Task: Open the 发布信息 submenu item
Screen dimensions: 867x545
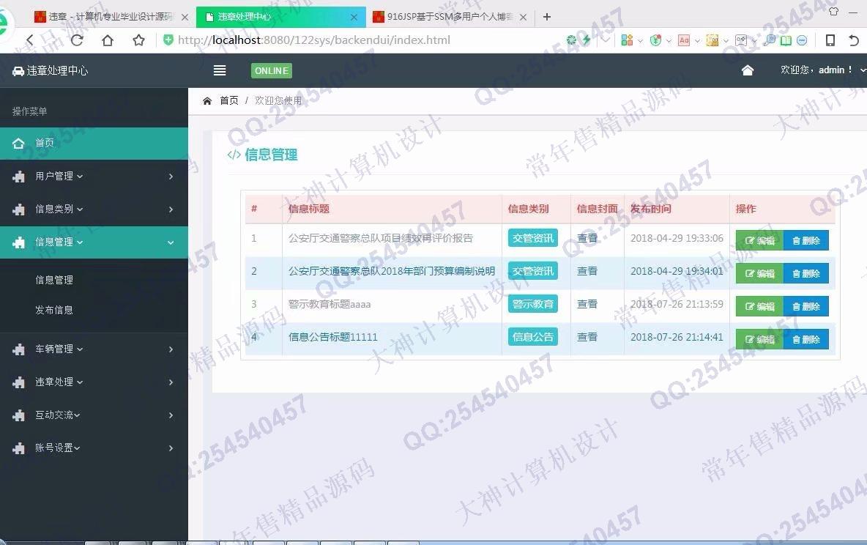Action: tap(54, 310)
